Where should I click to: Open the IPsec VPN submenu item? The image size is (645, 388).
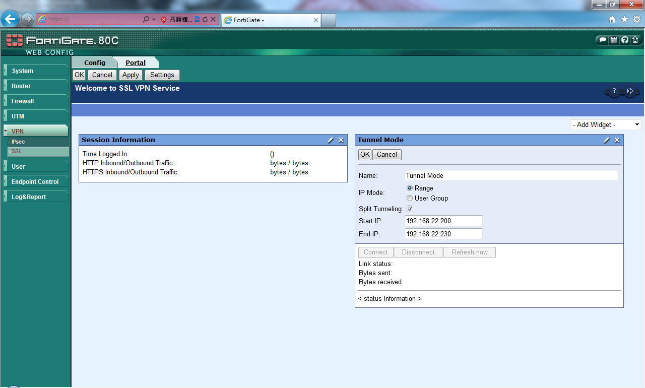tap(38, 142)
